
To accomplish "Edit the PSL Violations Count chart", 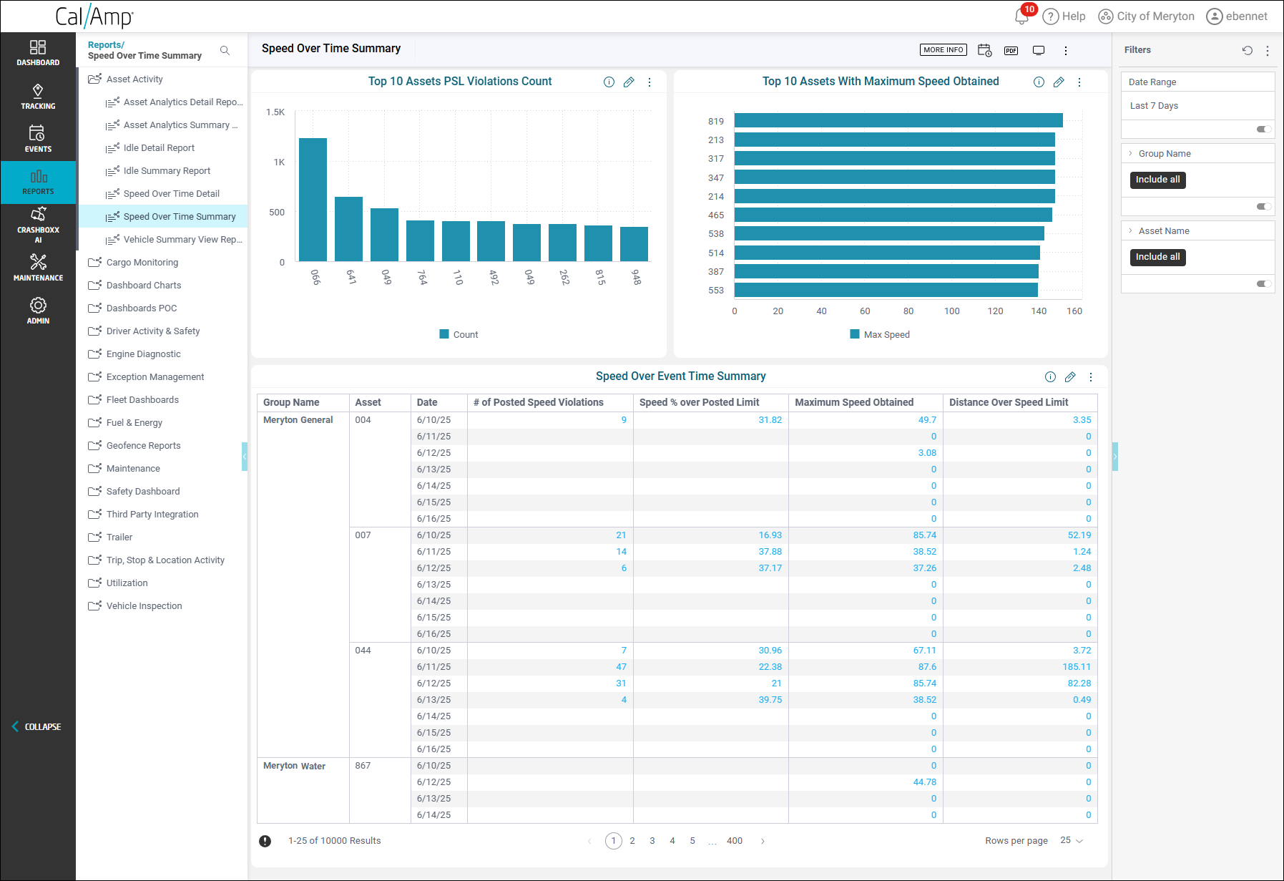I will pyautogui.click(x=629, y=82).
